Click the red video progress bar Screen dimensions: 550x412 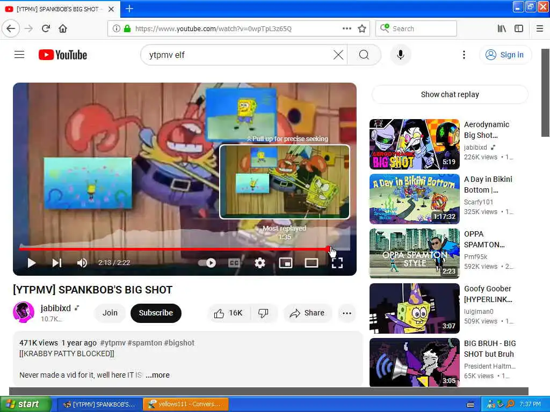pyautogui.click(x=173, y=249)
